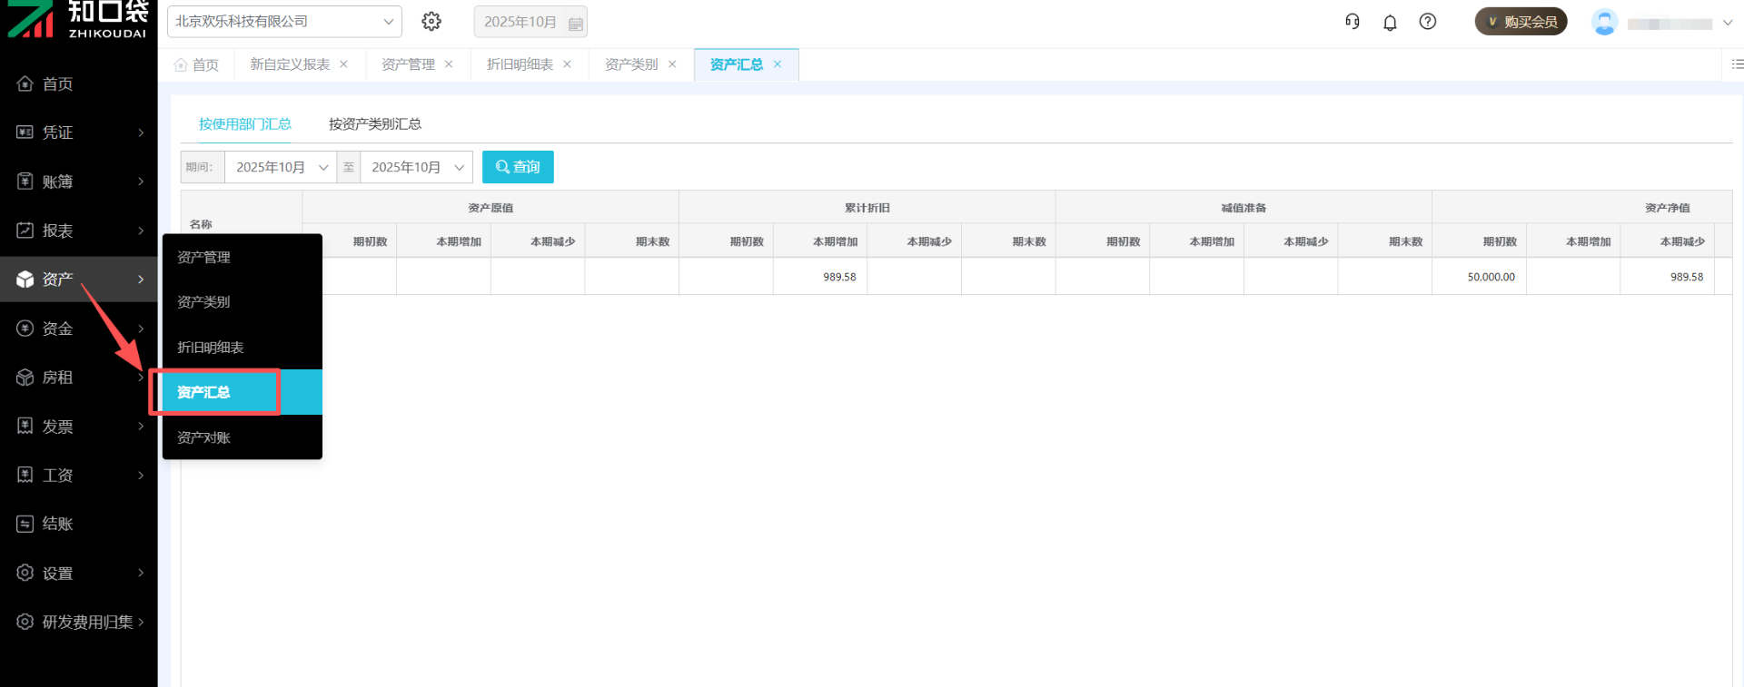Go to 结账 in the sidebar

point(57,524)
